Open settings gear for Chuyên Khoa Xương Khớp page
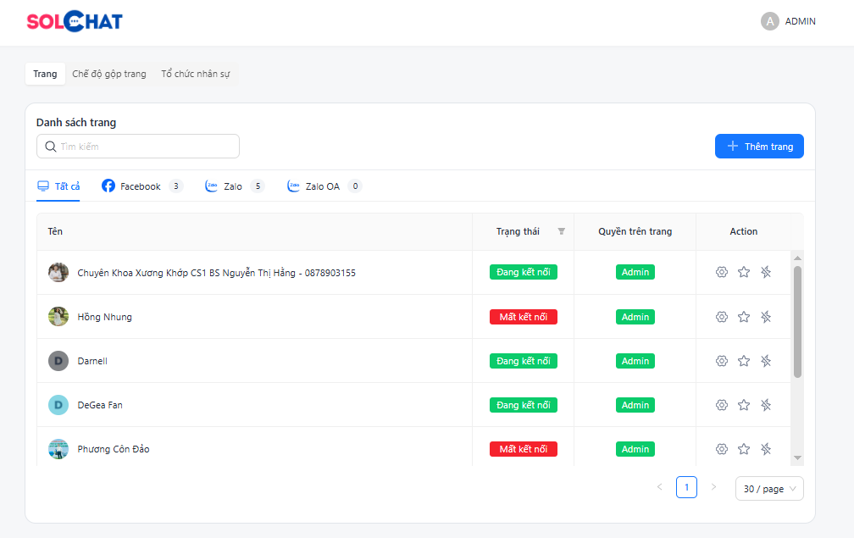The image size is (854, 538). click(x=722, y=272)
